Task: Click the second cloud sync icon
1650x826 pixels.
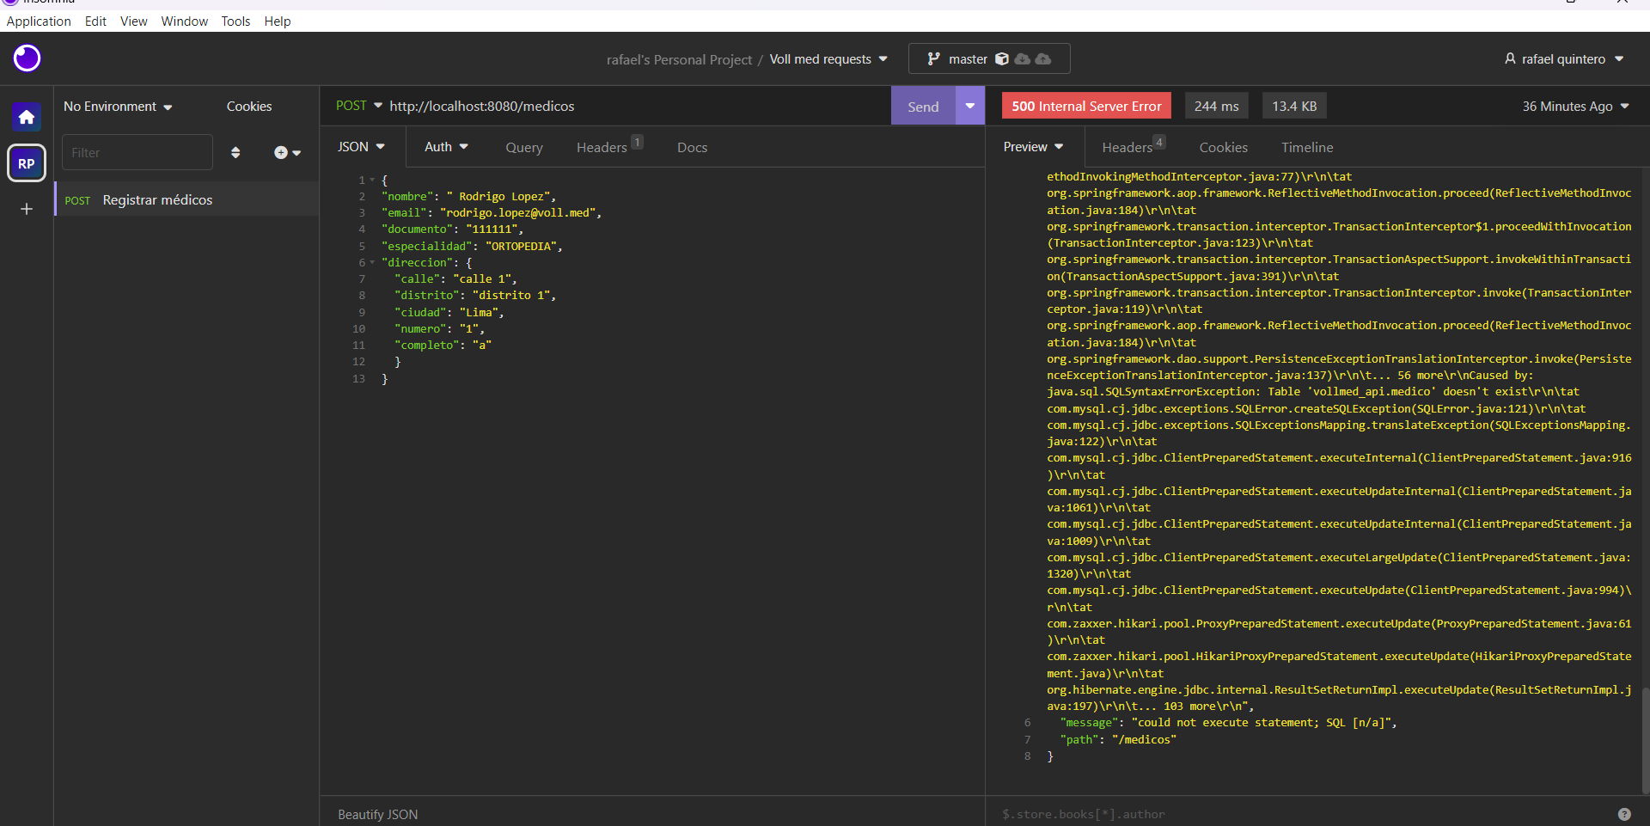Action: click(1043, 58)
